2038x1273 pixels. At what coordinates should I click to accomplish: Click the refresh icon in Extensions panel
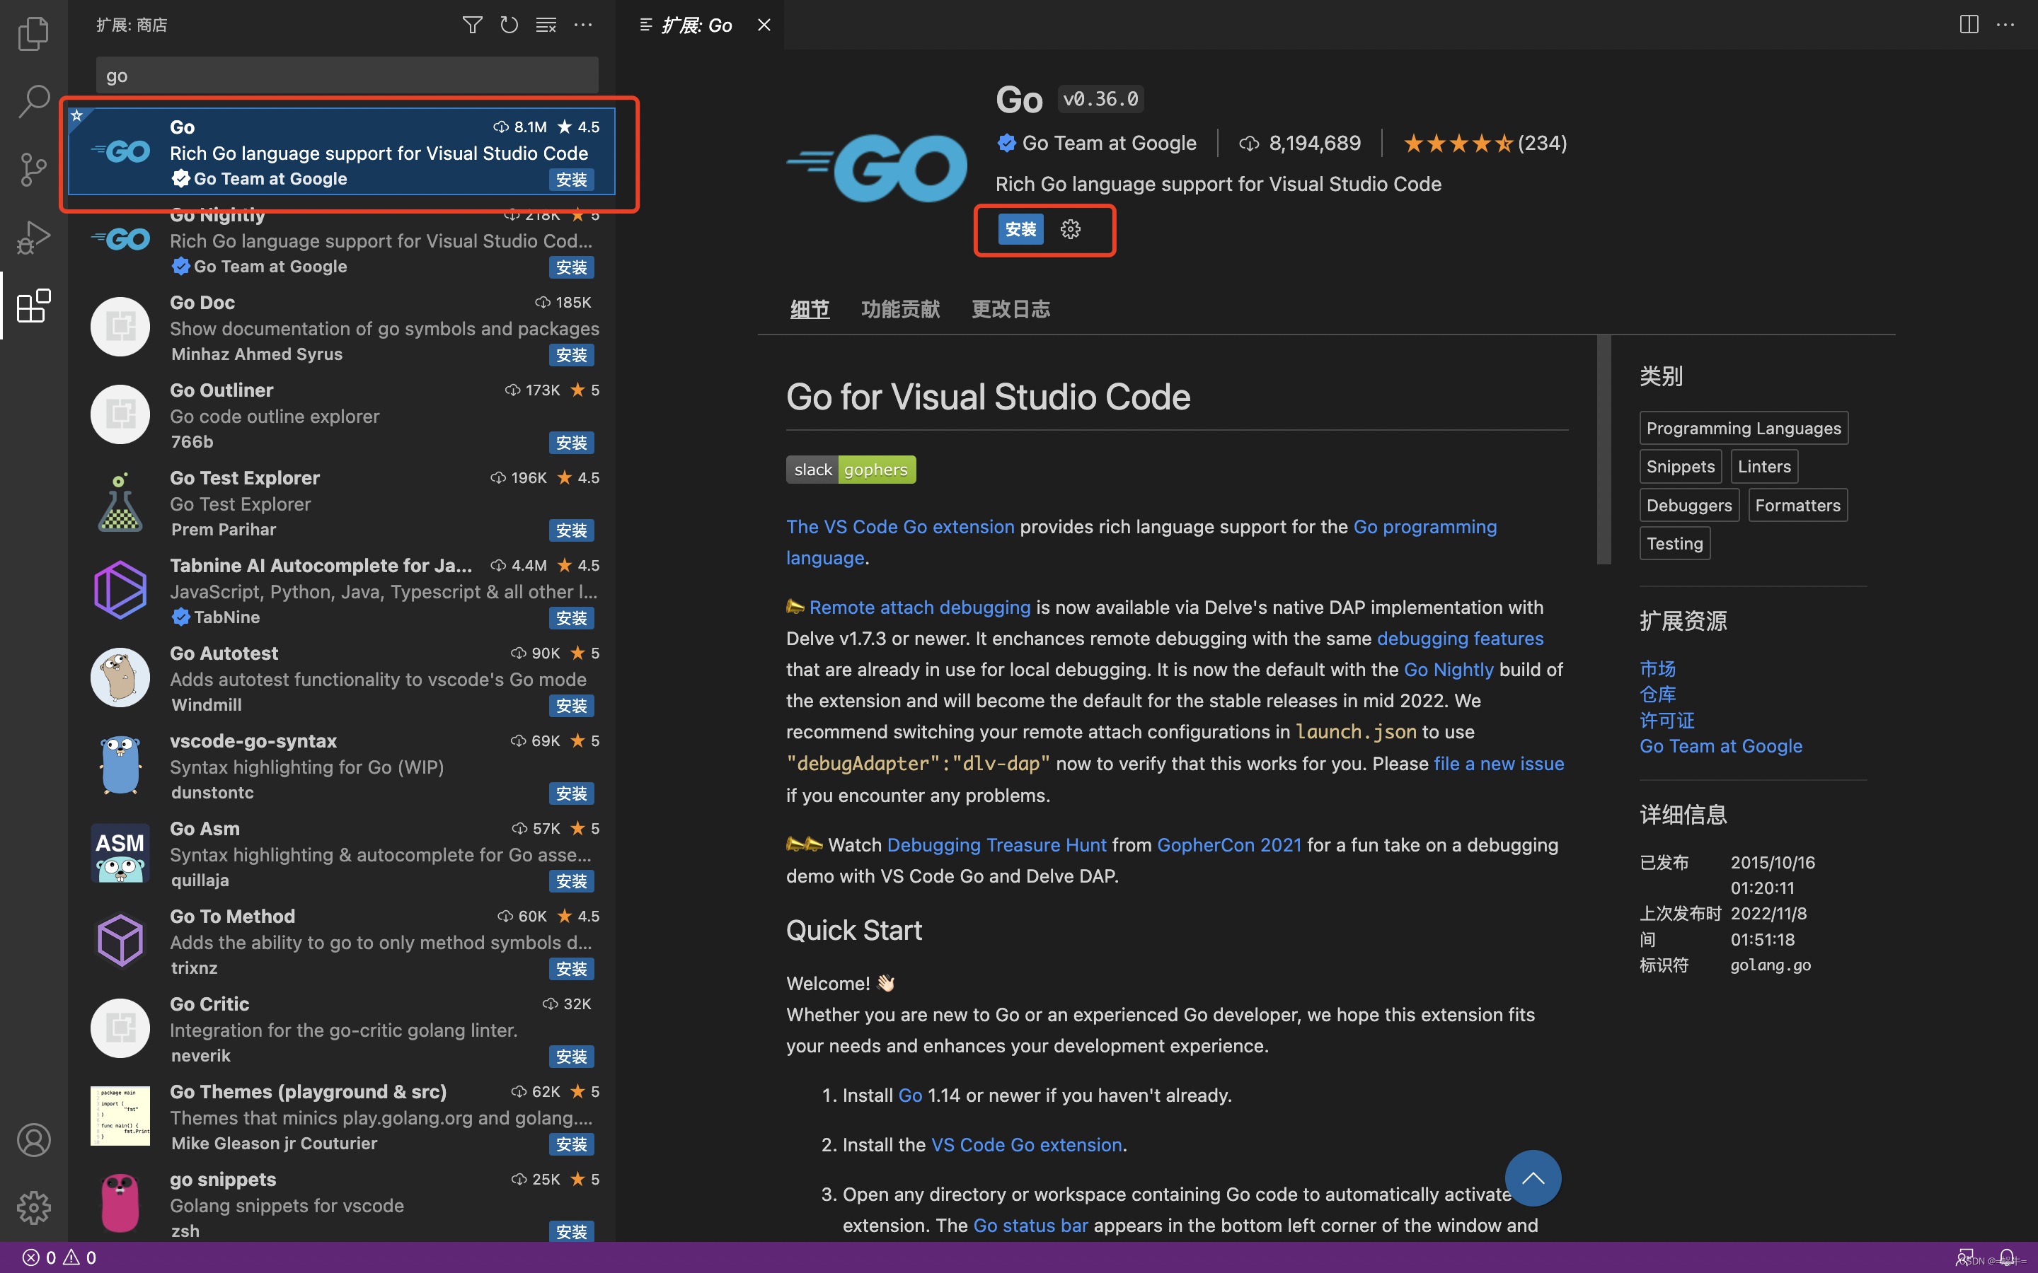[x=509, y=25]
